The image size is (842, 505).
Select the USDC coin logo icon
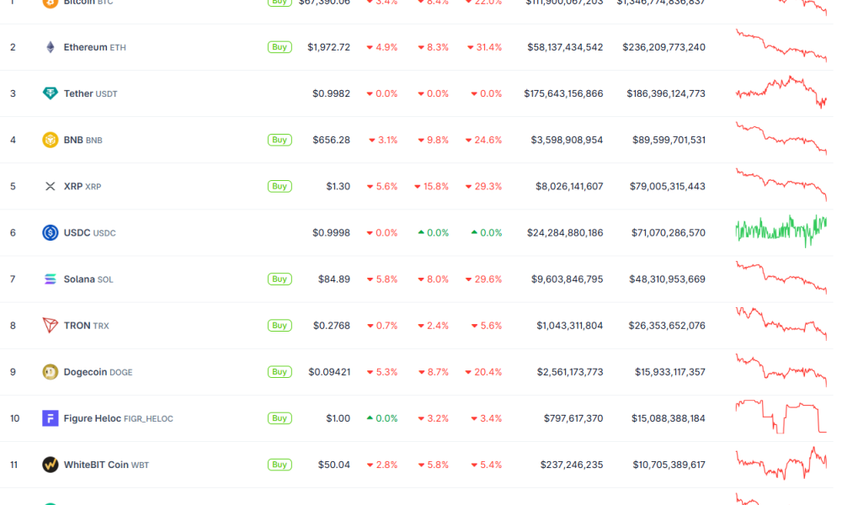(x=50, y=232)
